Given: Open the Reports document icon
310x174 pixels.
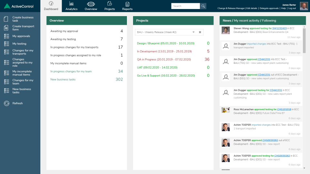Looking at the screenshot, I should 127,4.
